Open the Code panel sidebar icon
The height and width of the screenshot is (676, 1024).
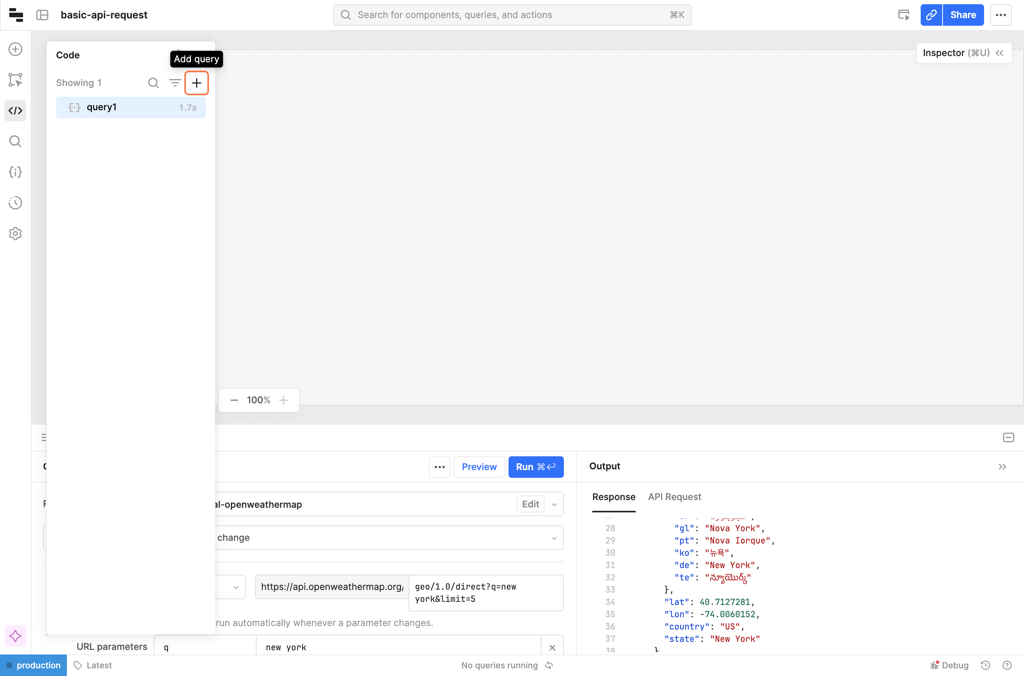pyautogui.click(x=15, y=111)
